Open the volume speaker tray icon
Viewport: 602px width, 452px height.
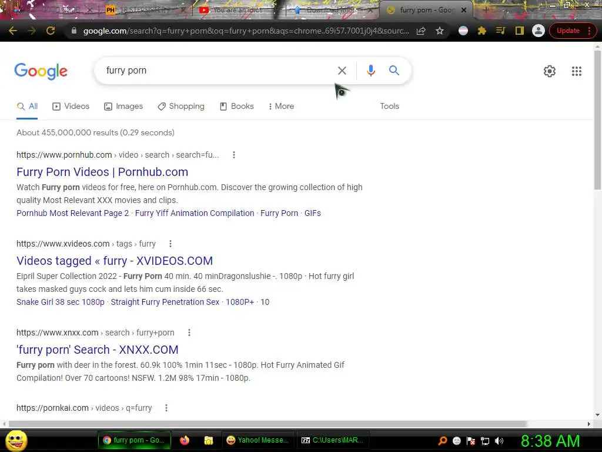tap(499, 441)
